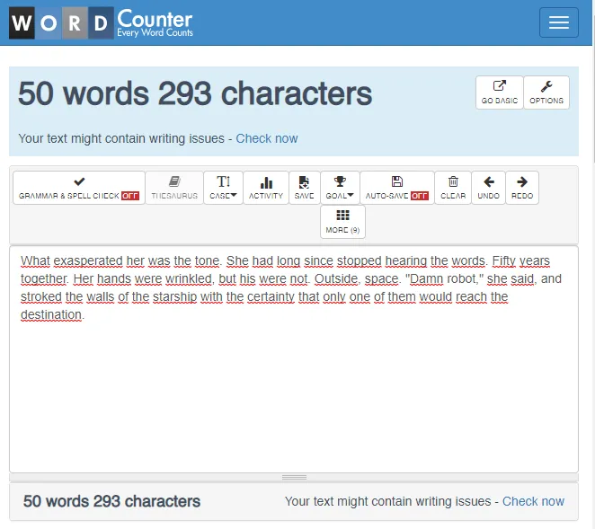Click the '50 words 293 characters' heading
595x529 pixels.
[195, 93]
